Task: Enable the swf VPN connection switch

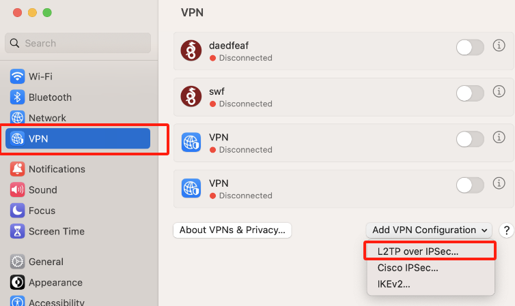Action: pos(470,93)
